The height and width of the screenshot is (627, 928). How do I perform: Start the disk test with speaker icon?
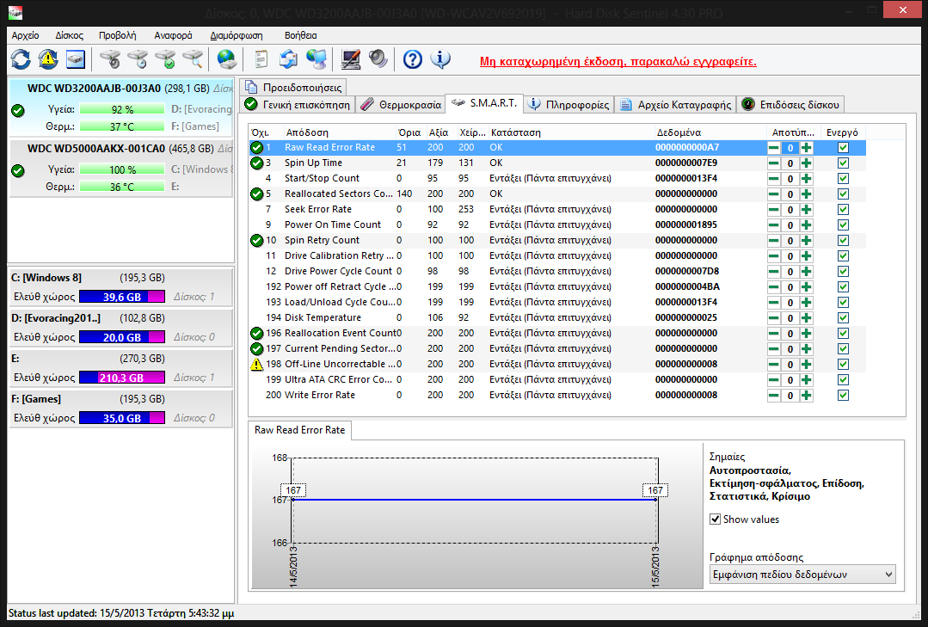coord(110,59)
